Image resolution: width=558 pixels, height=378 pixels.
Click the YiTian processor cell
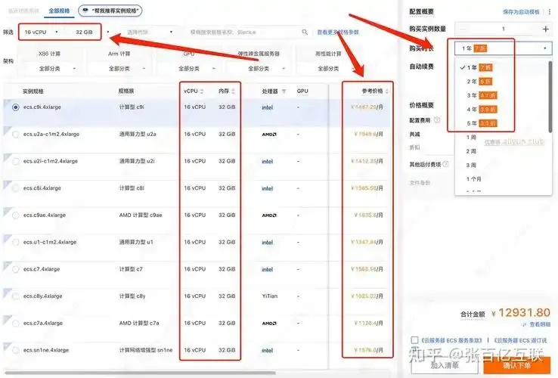(x=269, y=296)
